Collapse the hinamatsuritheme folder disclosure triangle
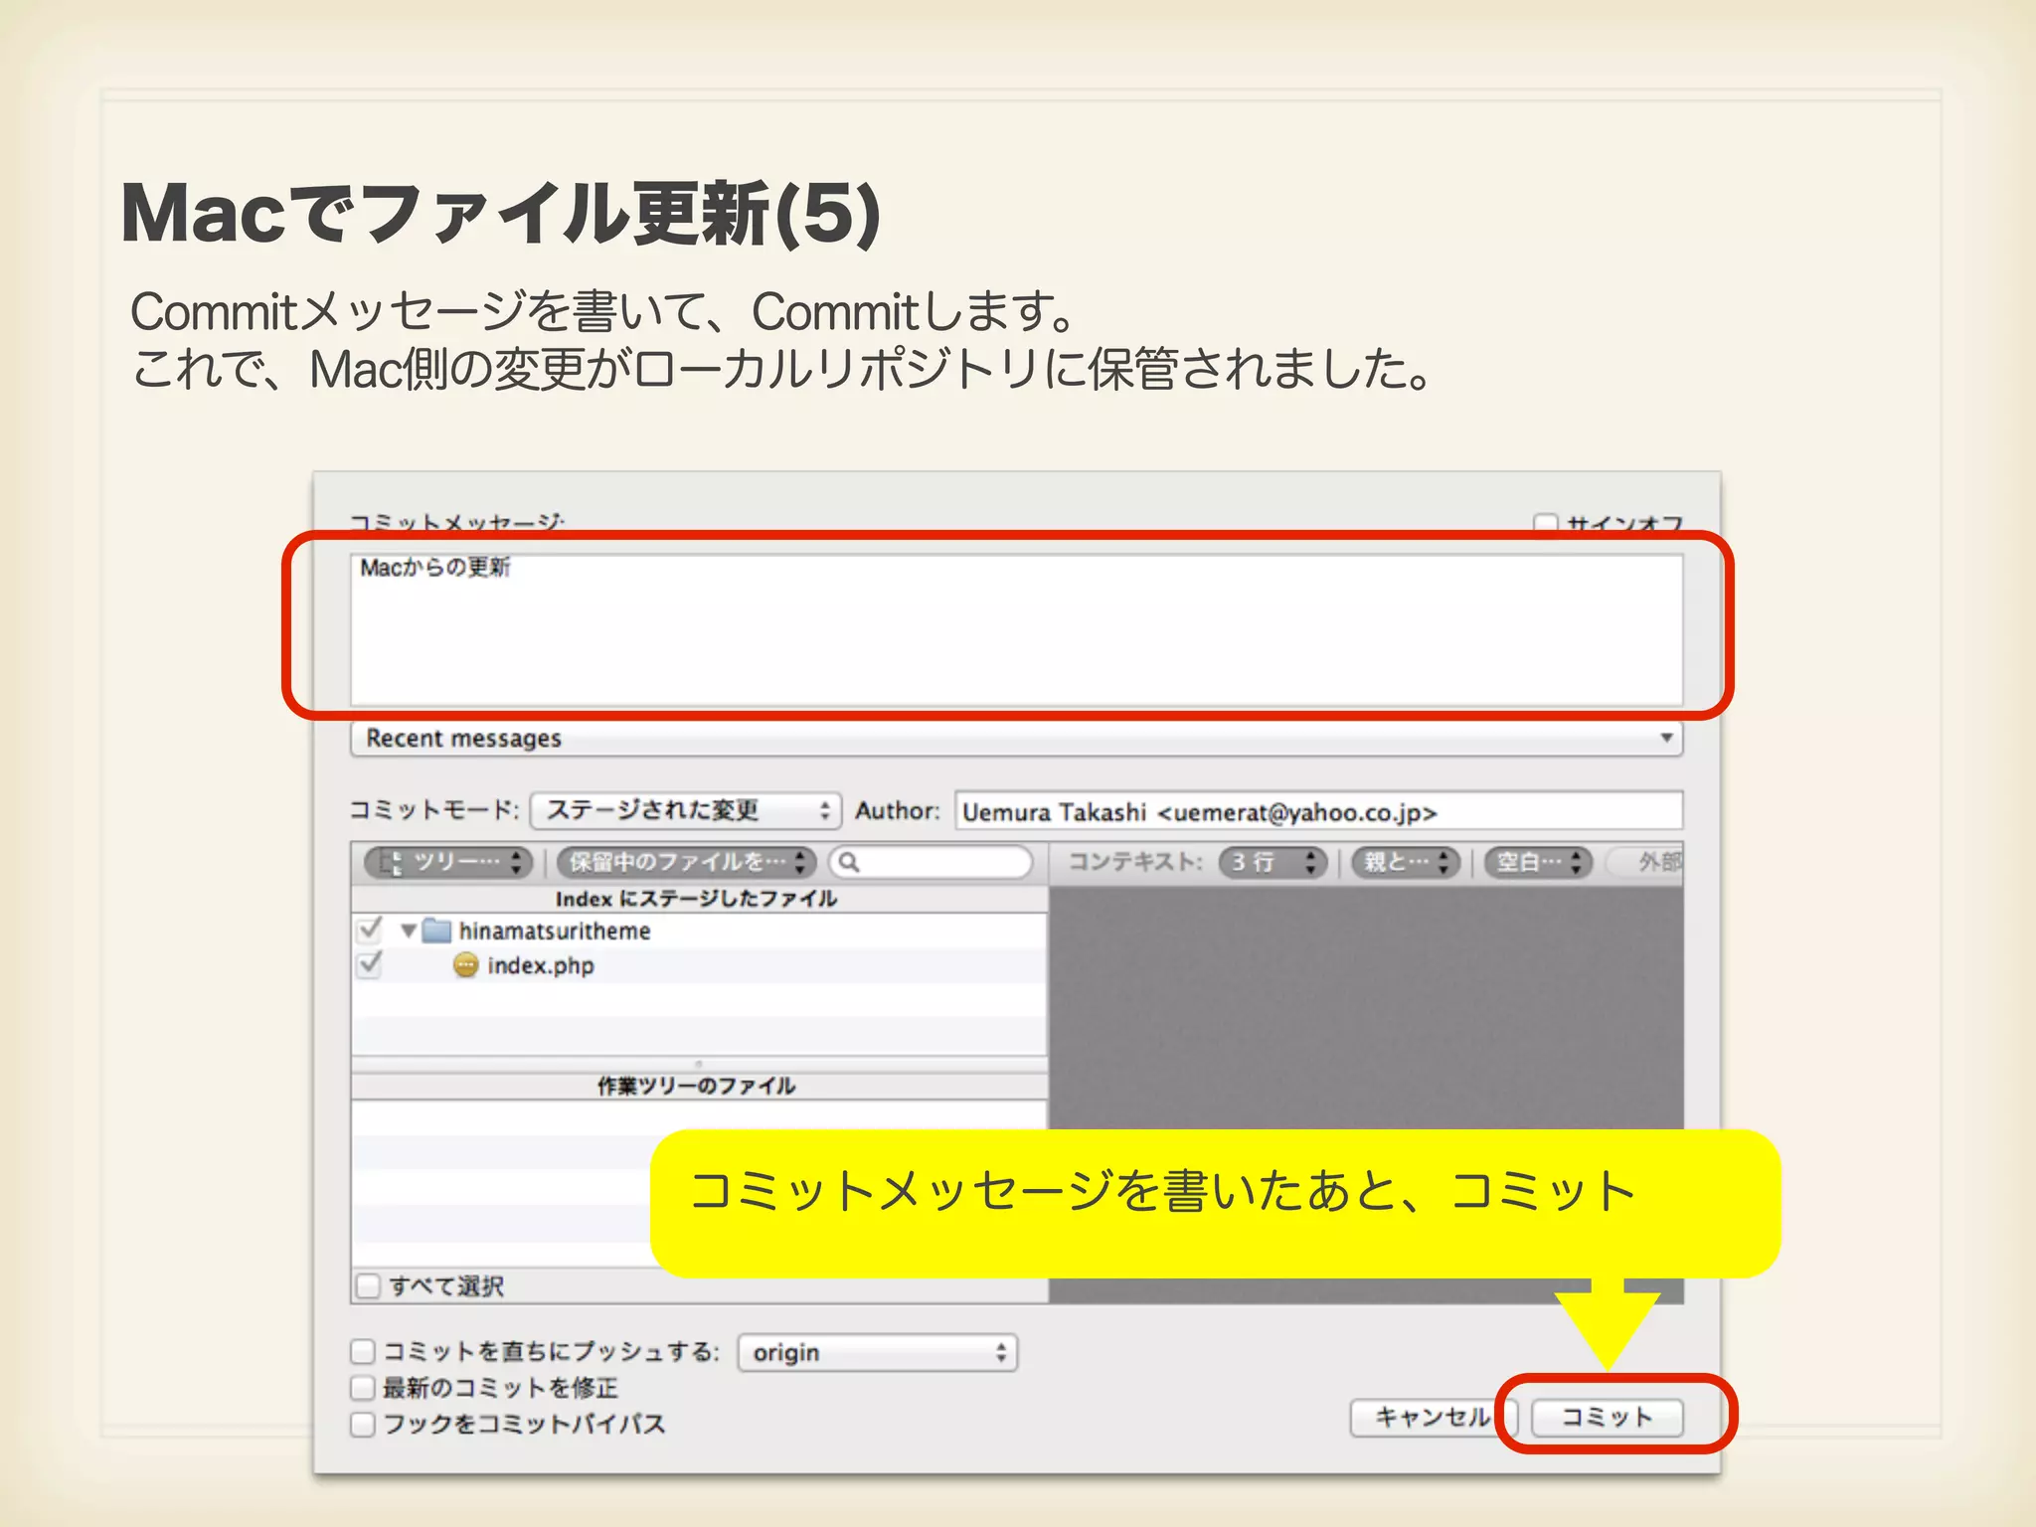2036x1527 pixels. [408, 932]
